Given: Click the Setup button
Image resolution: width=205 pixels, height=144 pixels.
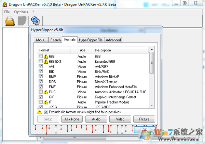Looking at the screenshot, I should tap(48, 119).
